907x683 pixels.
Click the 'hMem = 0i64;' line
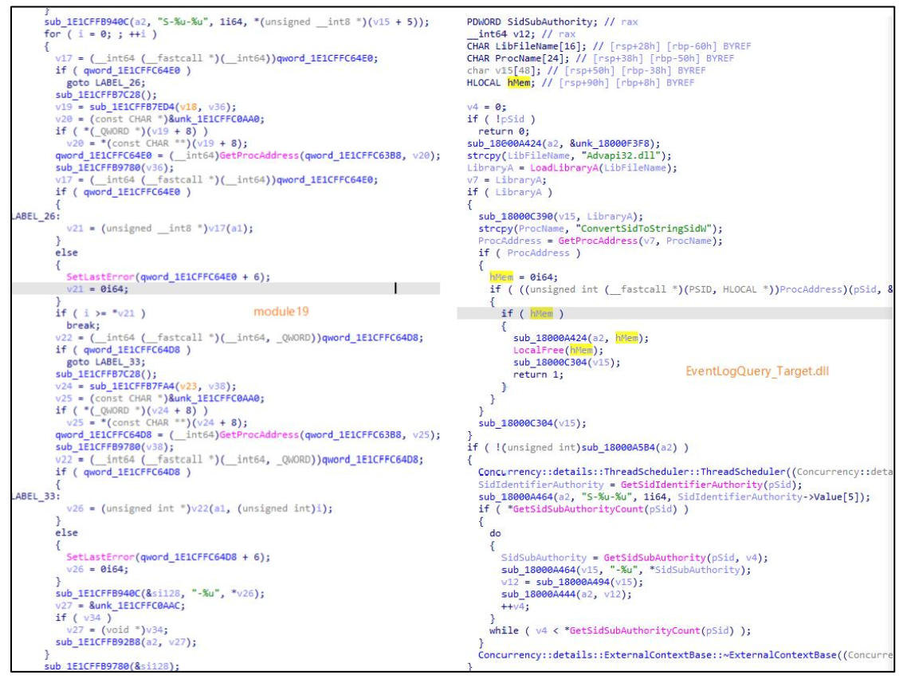click(x=524, y=277)
